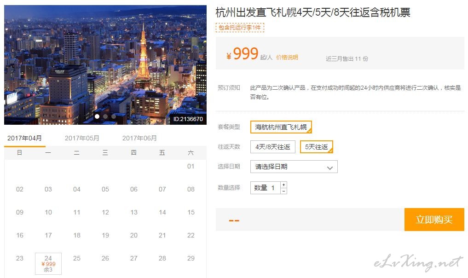This screenshot has width=468, height=278.
Task: Click calendar date 29
Action: [x=191, y=258]
